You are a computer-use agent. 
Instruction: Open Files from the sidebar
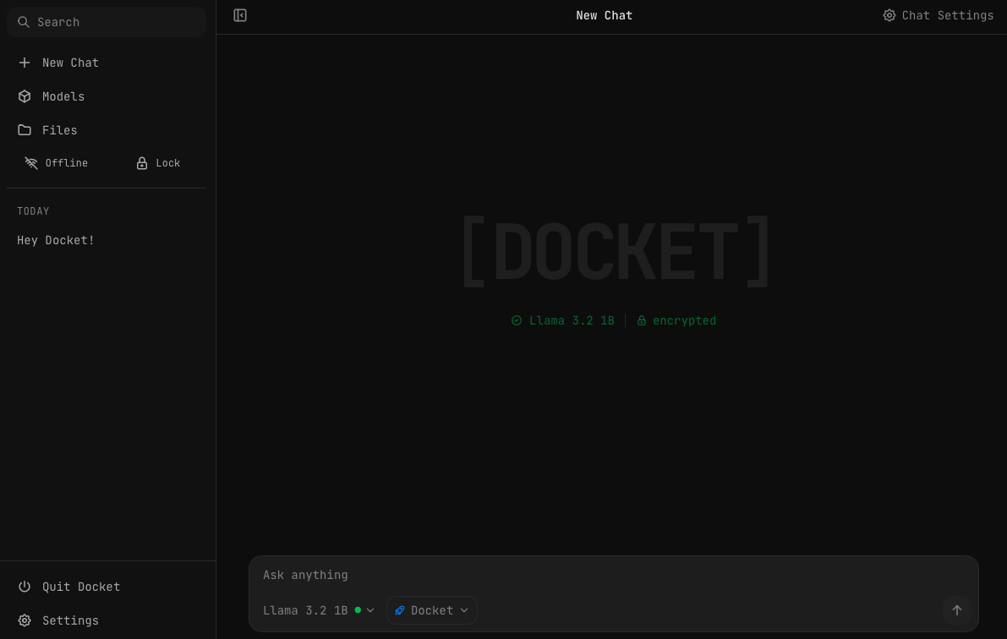[59, 130]
